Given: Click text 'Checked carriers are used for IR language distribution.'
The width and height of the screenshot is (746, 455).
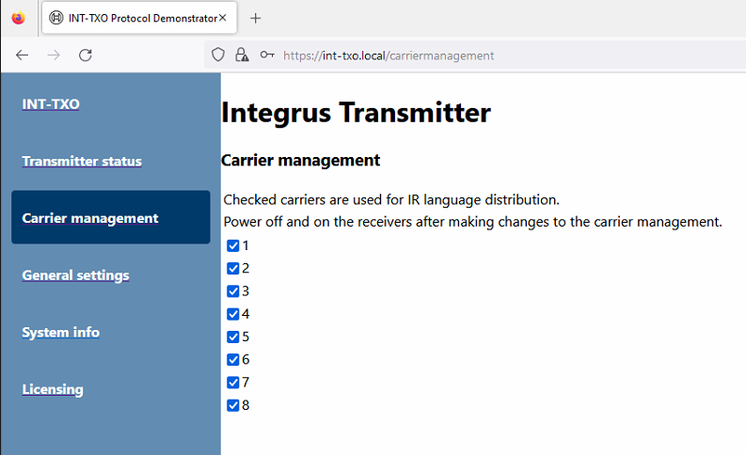Looking at the screenshot, I should (x=391, y=199).
